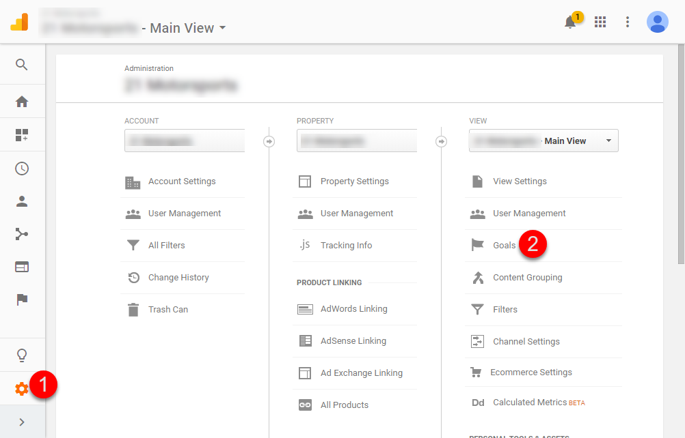Open the search icon in sidebar
The image size is (685, 438).
click(21, 65)
